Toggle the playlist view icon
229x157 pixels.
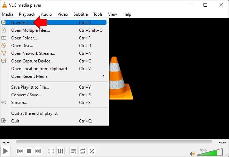pos(74,151)
